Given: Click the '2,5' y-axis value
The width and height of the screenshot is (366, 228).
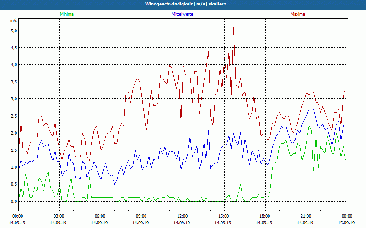Looking at the screenshot, I should 14,116.
